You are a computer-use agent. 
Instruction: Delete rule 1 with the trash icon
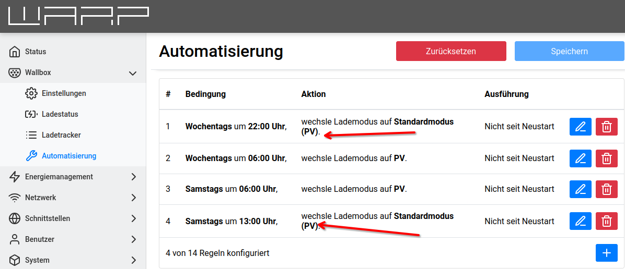point(606,127)
